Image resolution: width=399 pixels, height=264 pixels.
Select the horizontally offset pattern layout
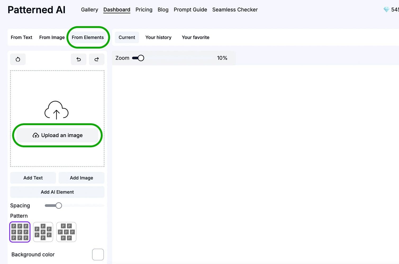pyautogui.click(x=66, y=232)
